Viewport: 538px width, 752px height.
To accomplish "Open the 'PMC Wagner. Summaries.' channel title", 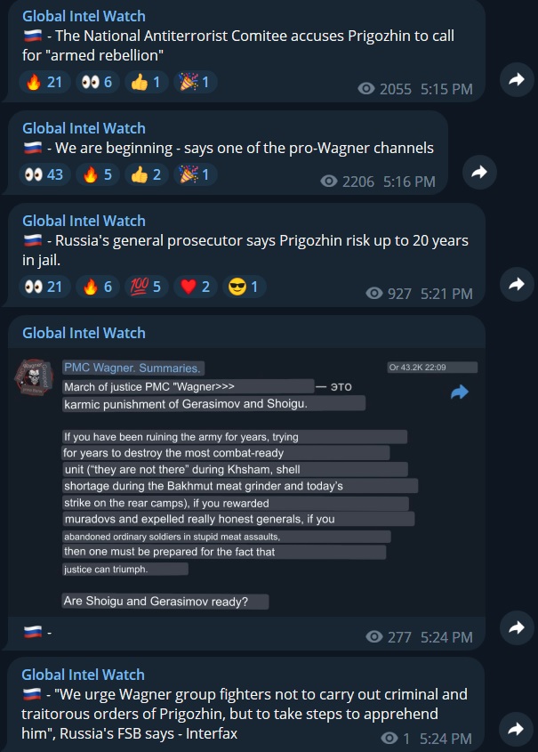I will coord(132,368).
